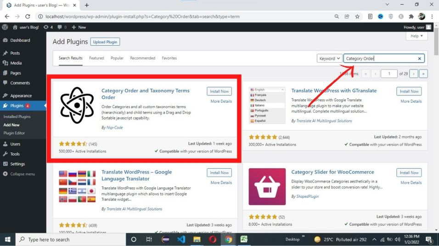Click the Howdy, user account menu

[x=417, y=27]
